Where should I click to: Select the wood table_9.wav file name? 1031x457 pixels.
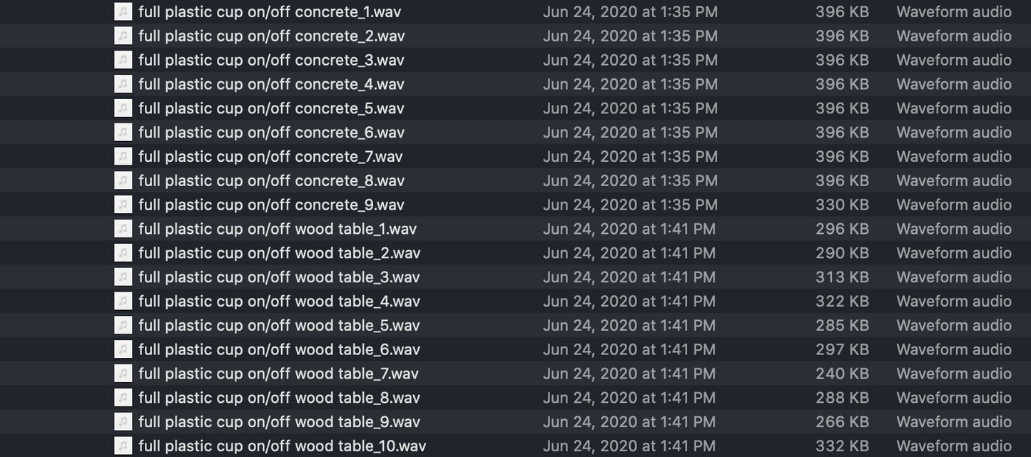pos(279,422)
